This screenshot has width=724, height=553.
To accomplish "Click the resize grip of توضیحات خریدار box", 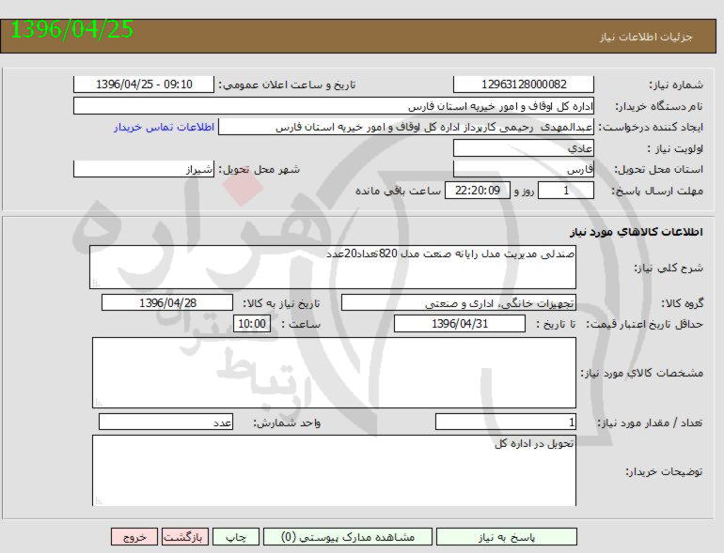I will [99, 500].
